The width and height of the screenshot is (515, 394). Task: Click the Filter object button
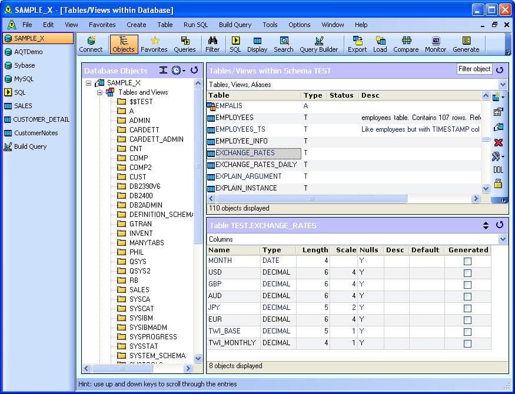coord(474,69)
